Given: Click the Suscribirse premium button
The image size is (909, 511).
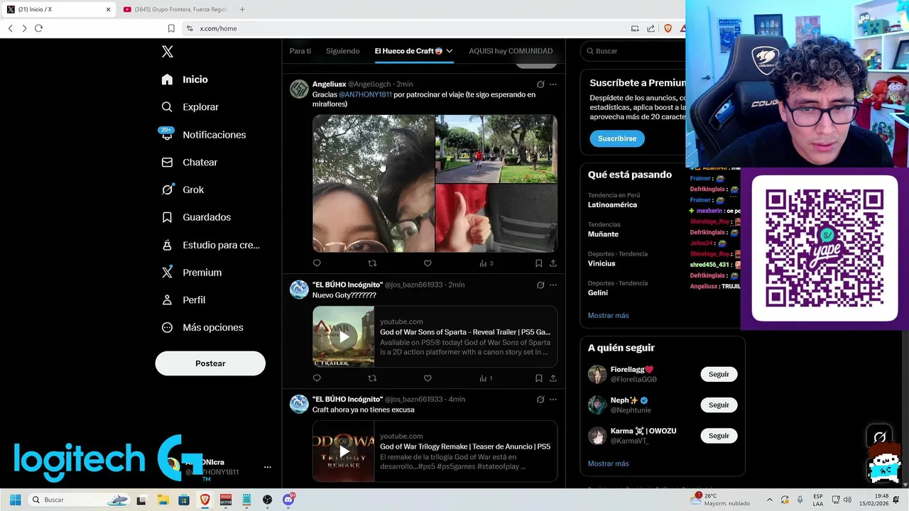Looking at the screenshot, I should coord(617,138).
